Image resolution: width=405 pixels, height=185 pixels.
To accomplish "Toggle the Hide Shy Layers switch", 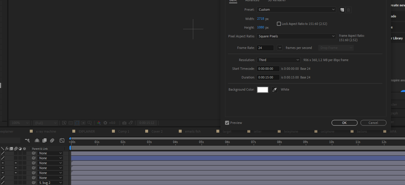I will 37,140.
